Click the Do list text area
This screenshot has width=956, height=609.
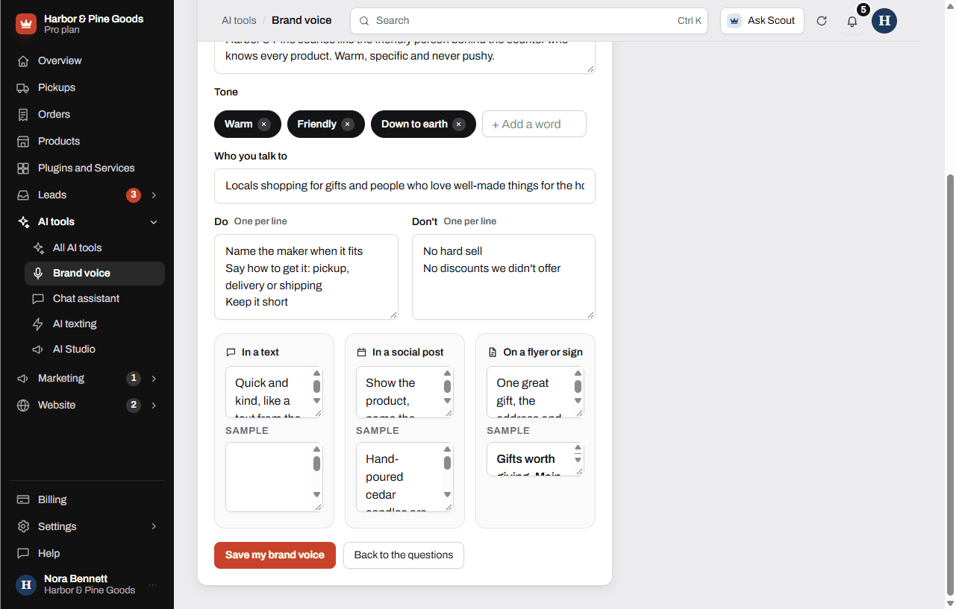coord(306,277)
